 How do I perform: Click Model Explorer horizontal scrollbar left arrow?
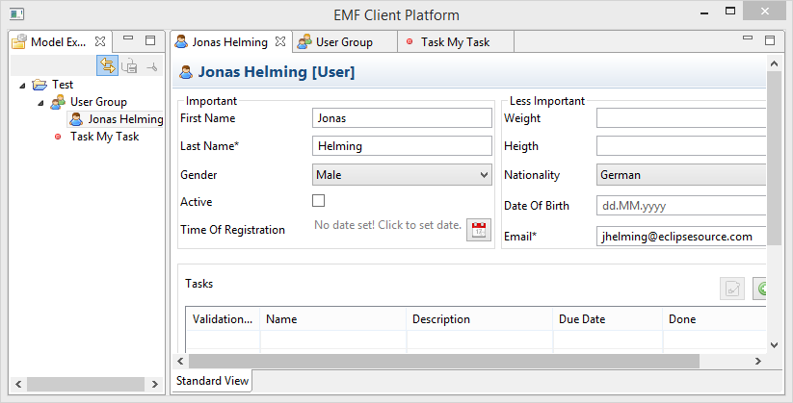[x=18, y=385]
